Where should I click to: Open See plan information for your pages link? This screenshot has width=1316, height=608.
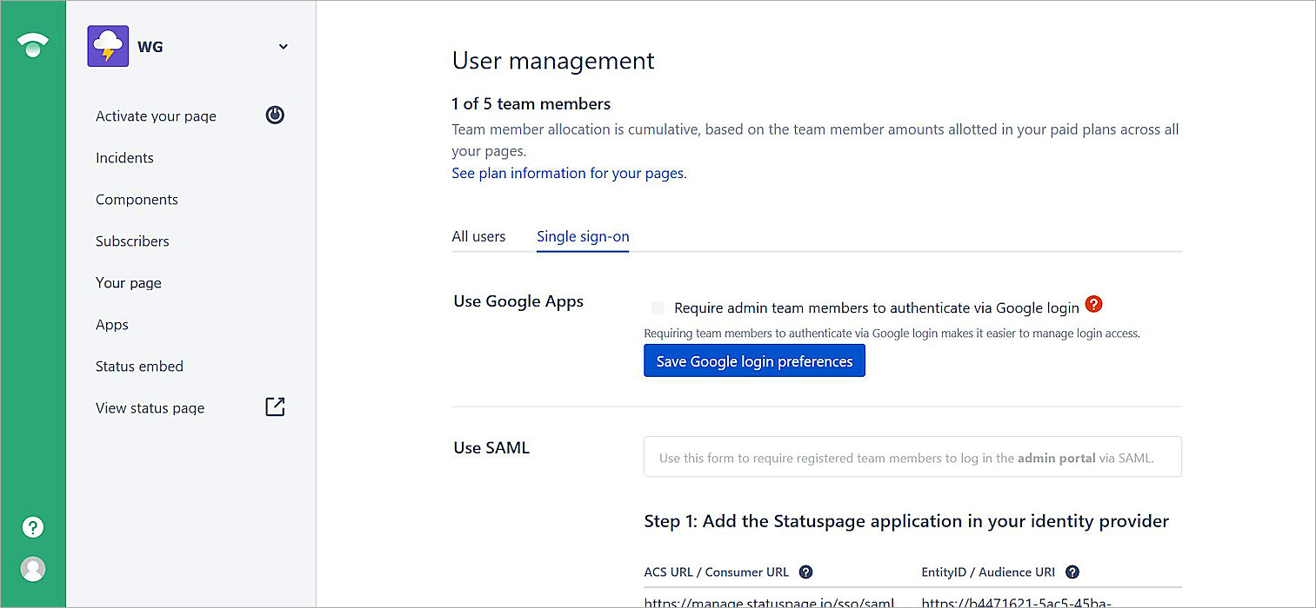coord(569,173)
